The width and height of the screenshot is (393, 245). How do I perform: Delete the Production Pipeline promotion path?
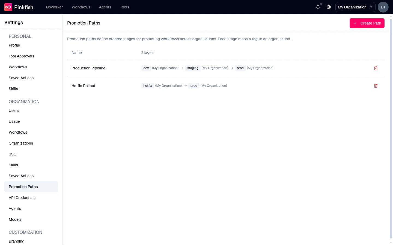click(x=376, y=68)
